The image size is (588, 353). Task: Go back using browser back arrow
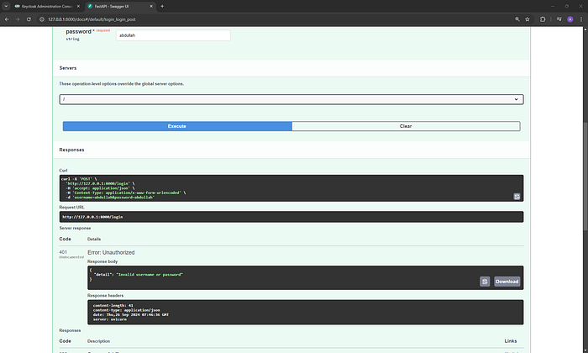(7, 19)
